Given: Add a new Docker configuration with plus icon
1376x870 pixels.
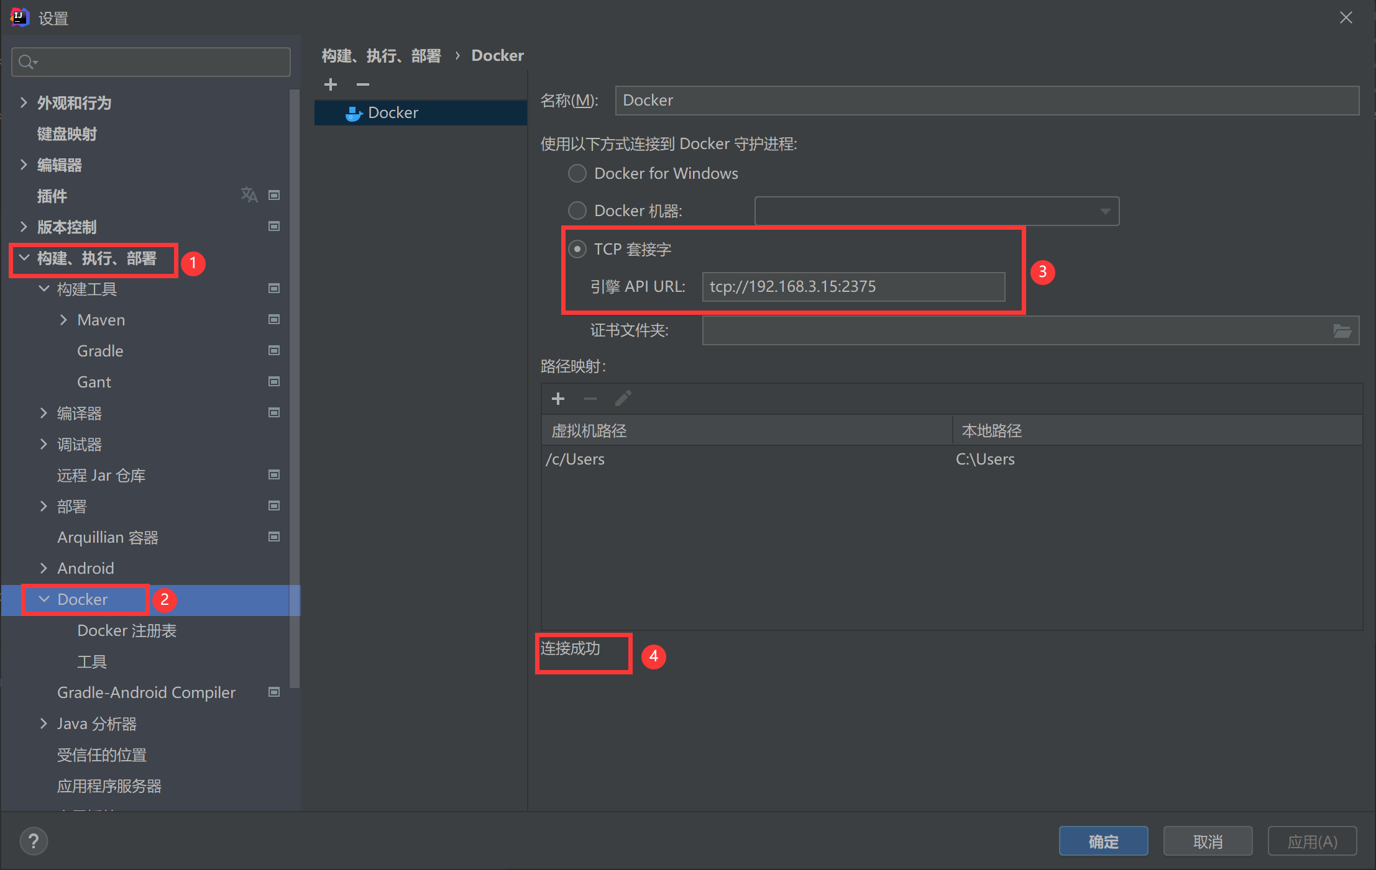Looking at the screenshot, I should coord(331,84).
